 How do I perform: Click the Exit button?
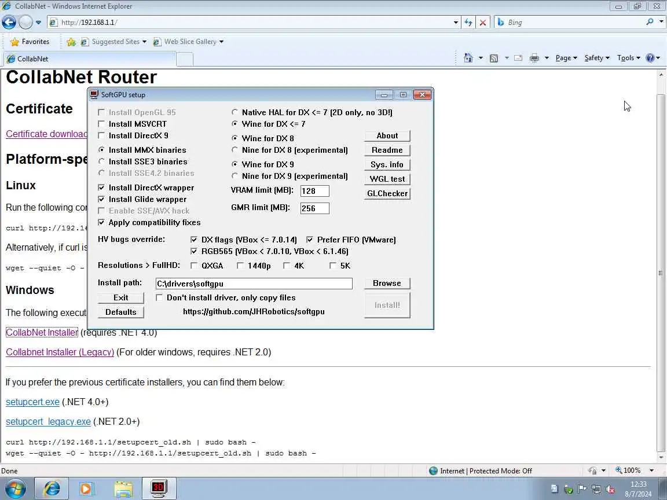121,297
